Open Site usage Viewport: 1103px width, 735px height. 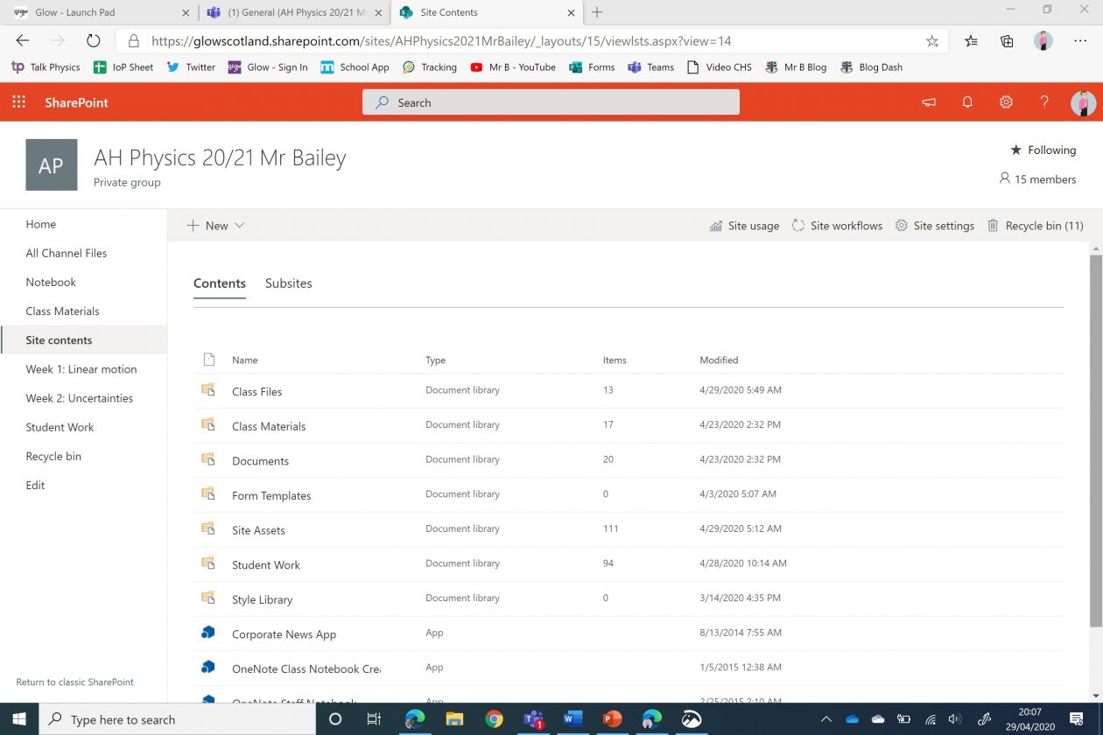coord(744,226)
